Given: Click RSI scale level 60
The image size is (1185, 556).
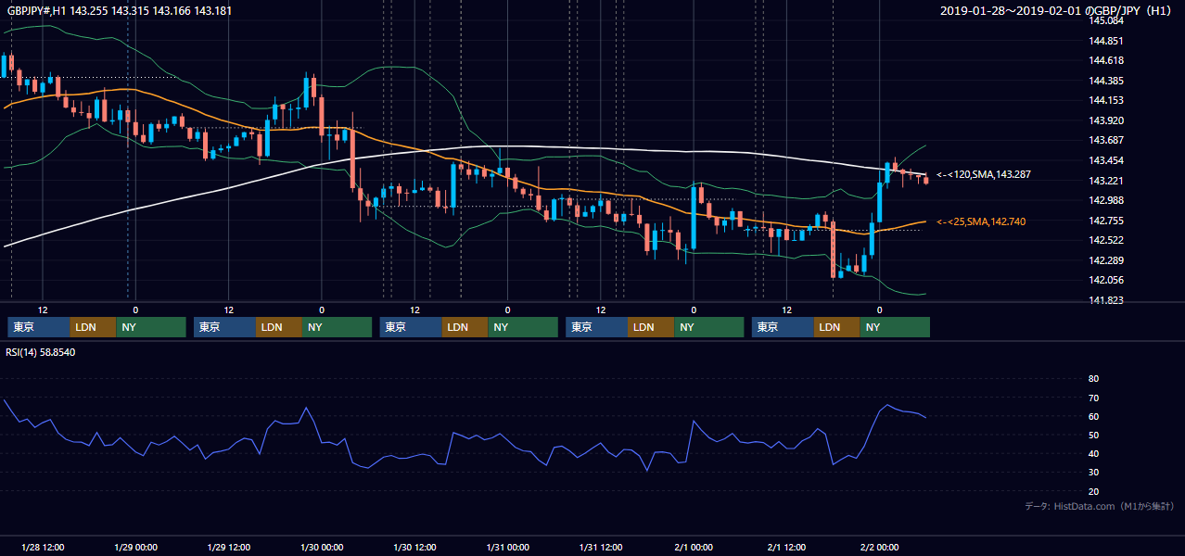Looking at the screenshot, I should tap(1093, 416).
